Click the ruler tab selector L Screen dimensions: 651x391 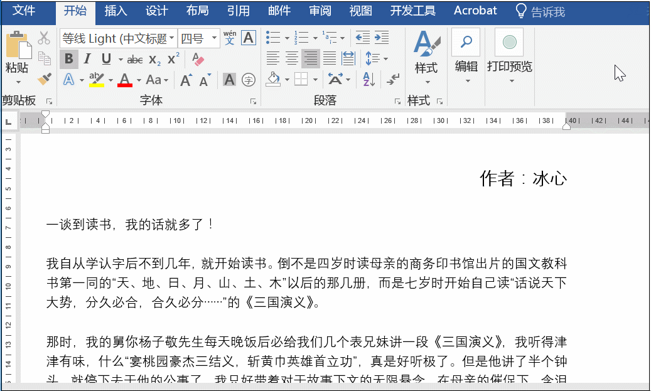pyautogui.click(x=8, y=122)
